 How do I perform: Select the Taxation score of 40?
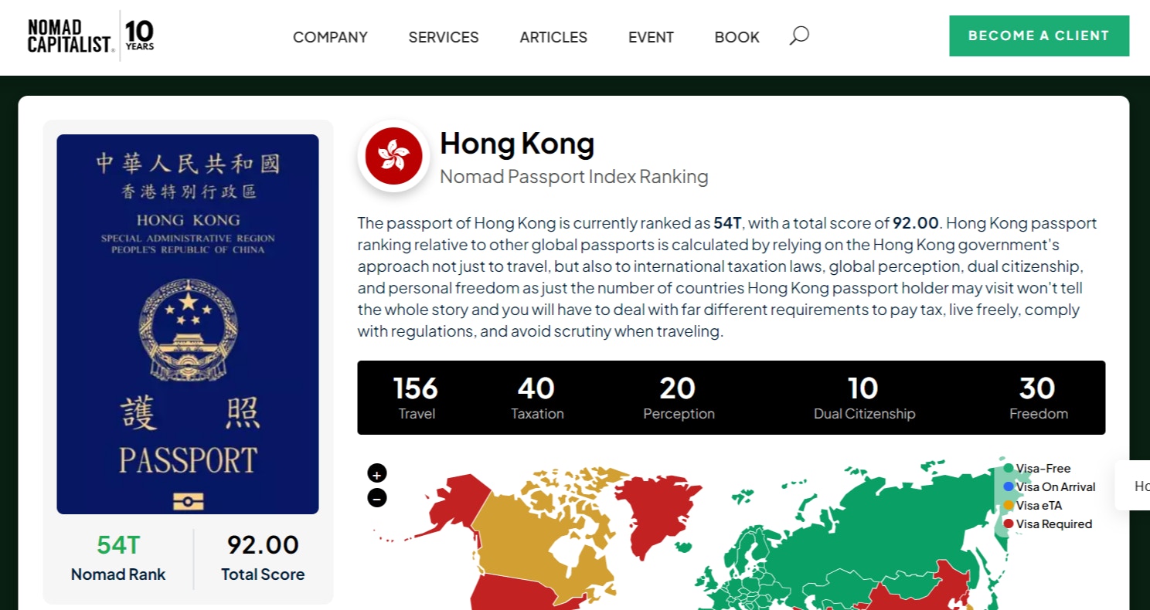tap(536, 397)
